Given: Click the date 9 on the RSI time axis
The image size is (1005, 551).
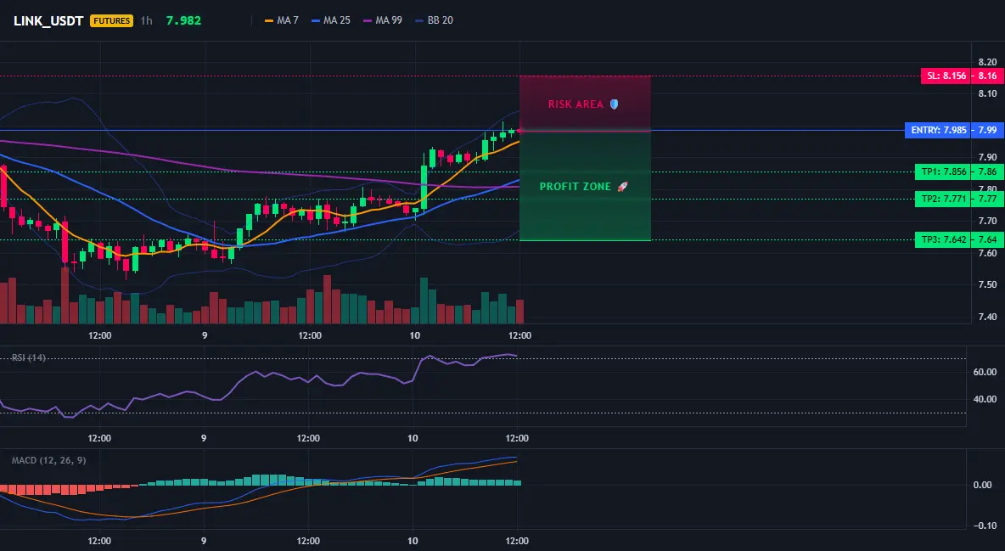Looking at the screenshot, I should coord(203,438).
